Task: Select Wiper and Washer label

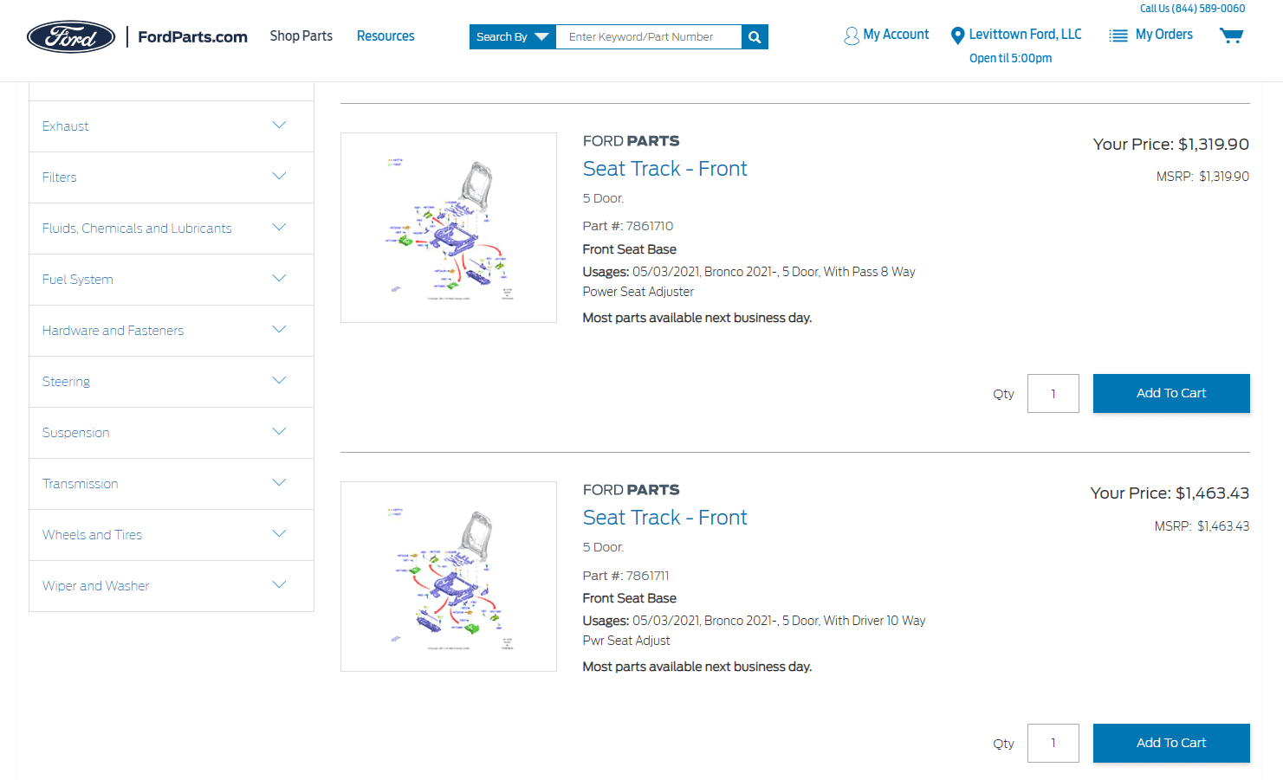Action: tap(96, 586)
